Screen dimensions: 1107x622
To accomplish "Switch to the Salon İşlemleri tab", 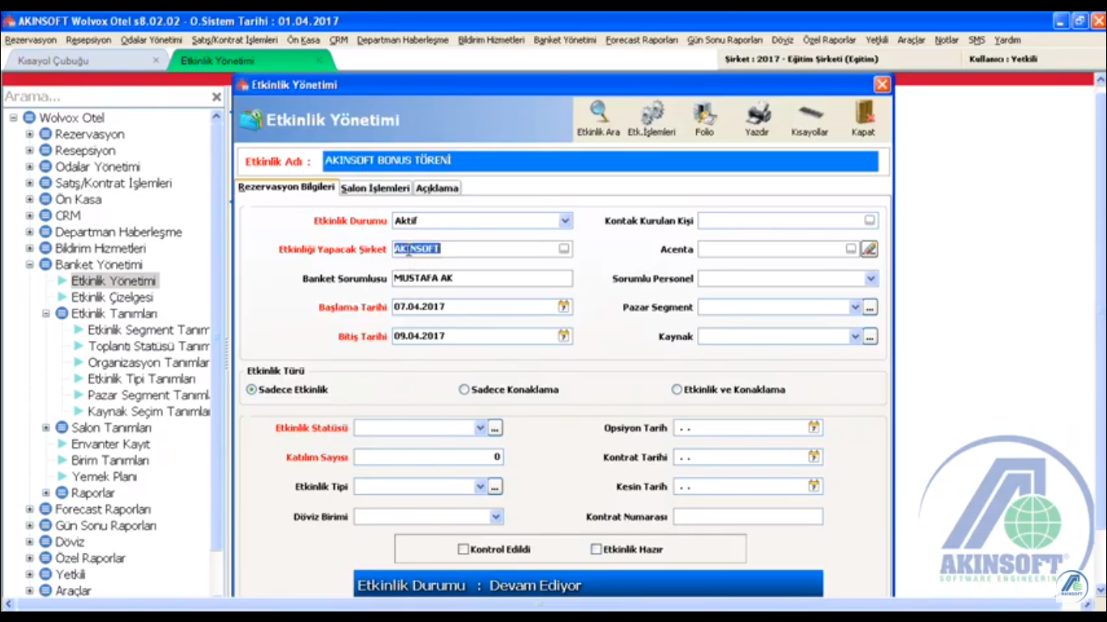I will click(375, 188).
